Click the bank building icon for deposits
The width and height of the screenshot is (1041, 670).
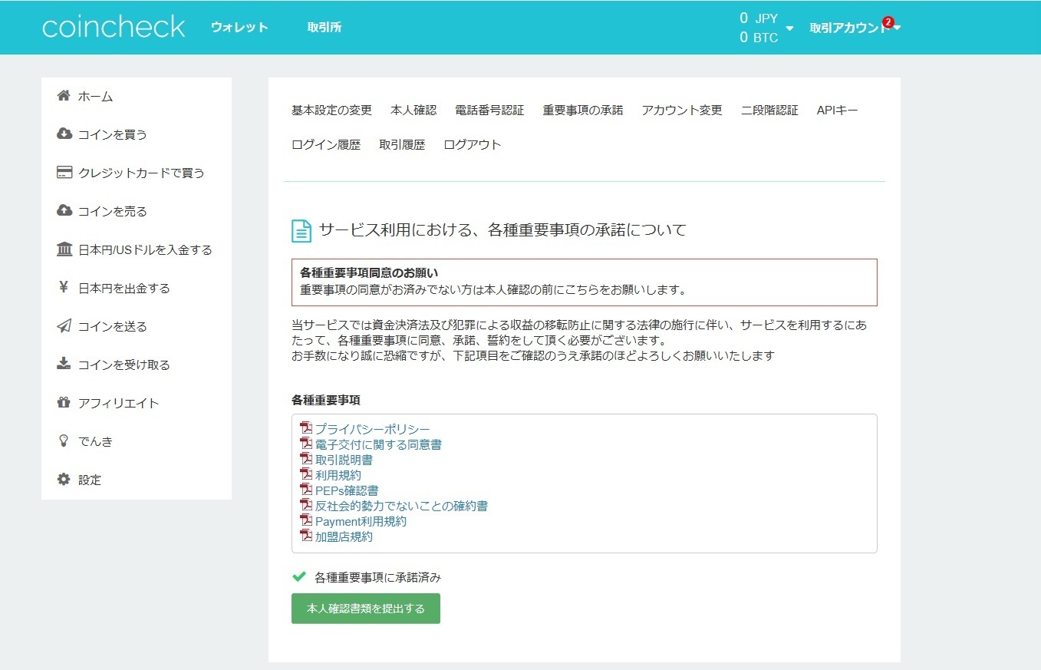click(x=64, y=249)
